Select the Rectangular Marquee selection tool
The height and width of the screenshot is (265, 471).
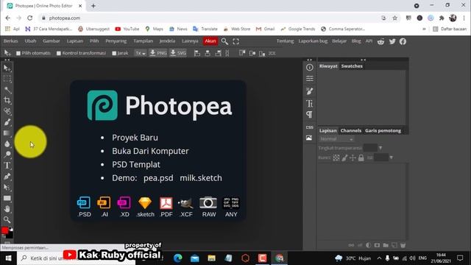(x=7, y=79)
